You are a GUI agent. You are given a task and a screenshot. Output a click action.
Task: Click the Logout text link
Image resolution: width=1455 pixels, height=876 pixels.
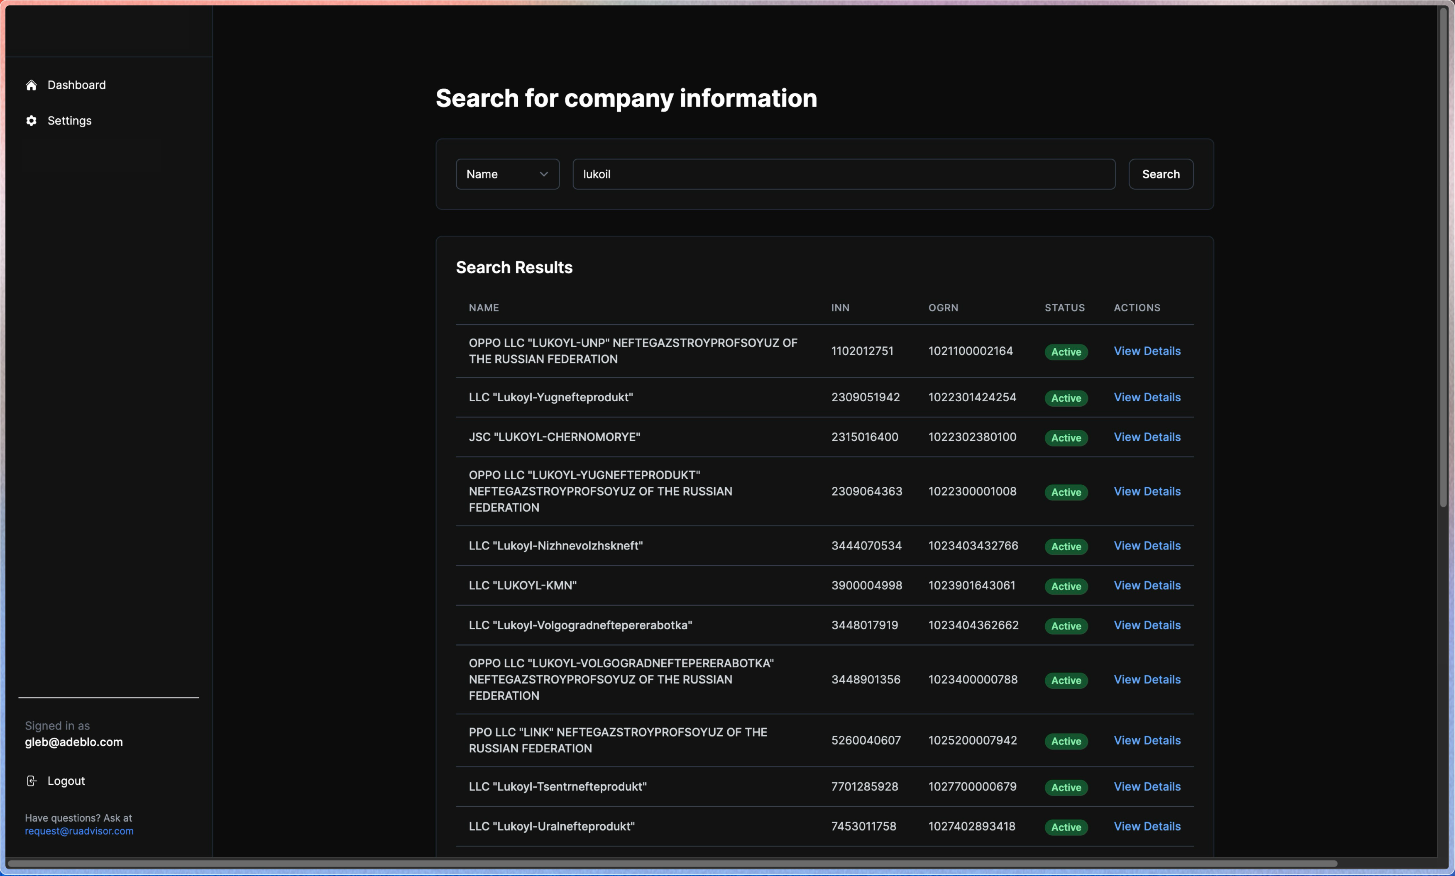tap(66, 781)
